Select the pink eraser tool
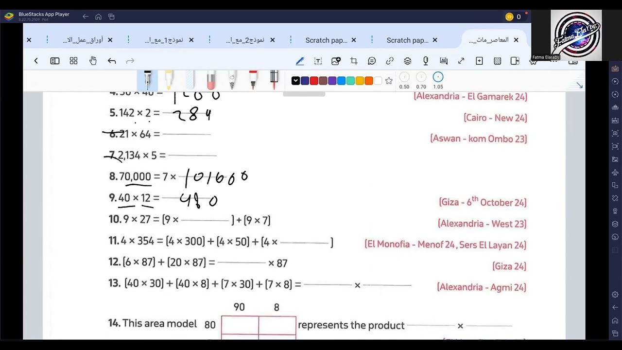Viewport: 622px width, 350px height. click(211, 80)
